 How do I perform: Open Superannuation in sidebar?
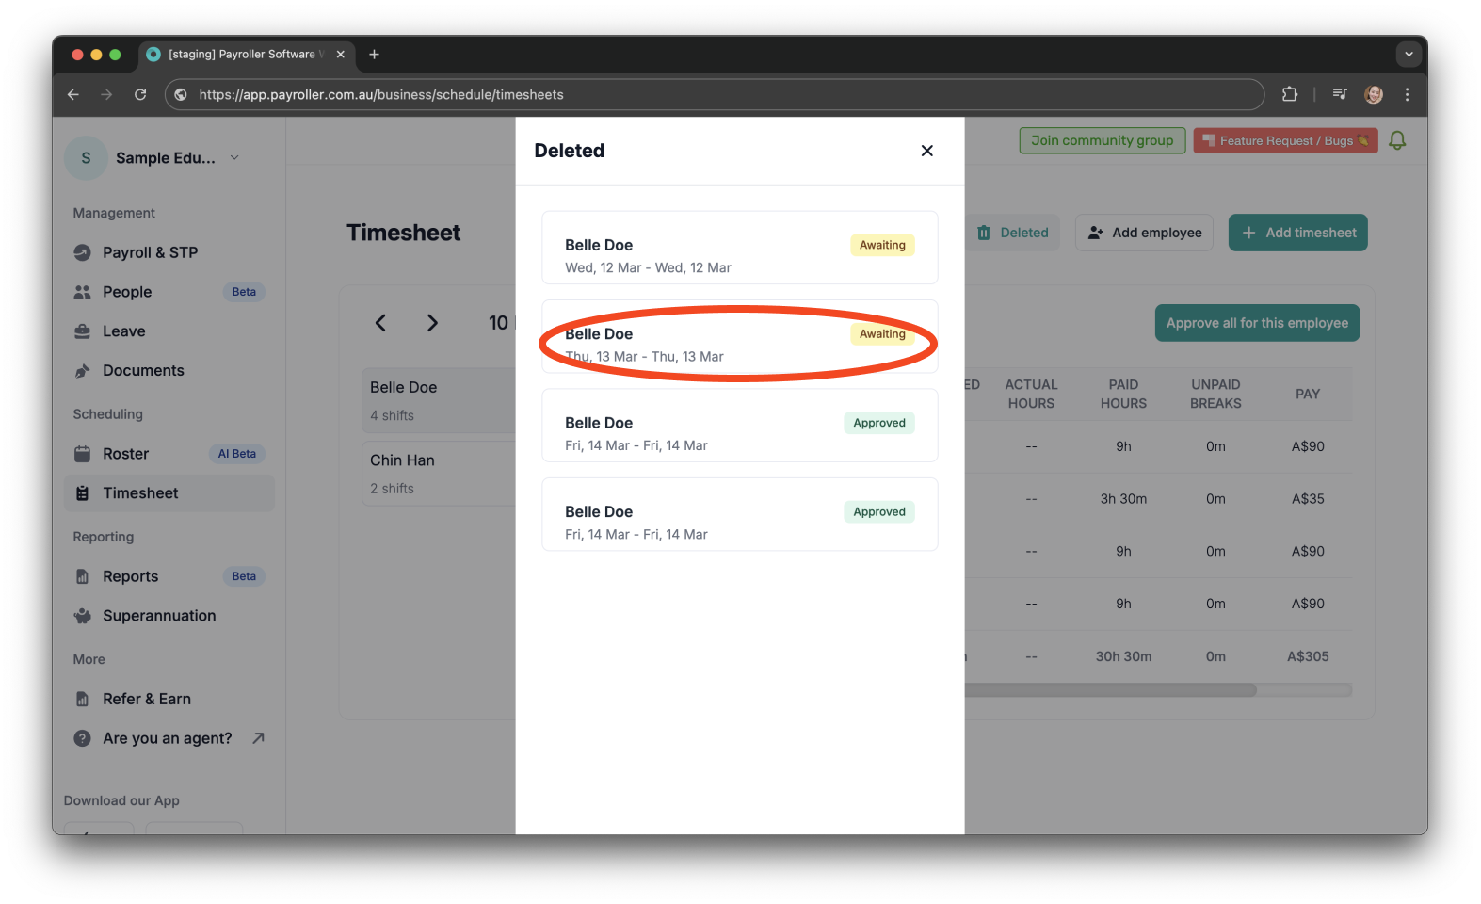(169, 616)
